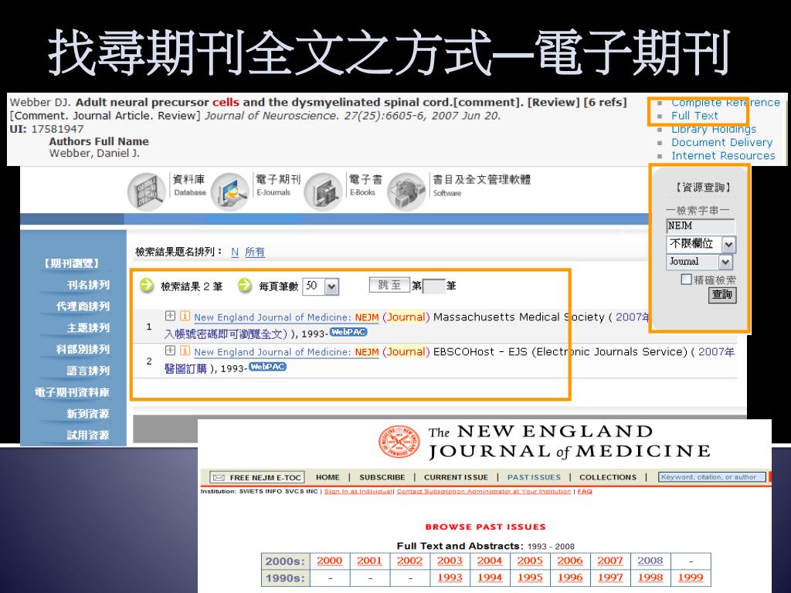Go to NEJM COLLECTIONS tab
Screen dimensions: 791x593
(608, 477)
